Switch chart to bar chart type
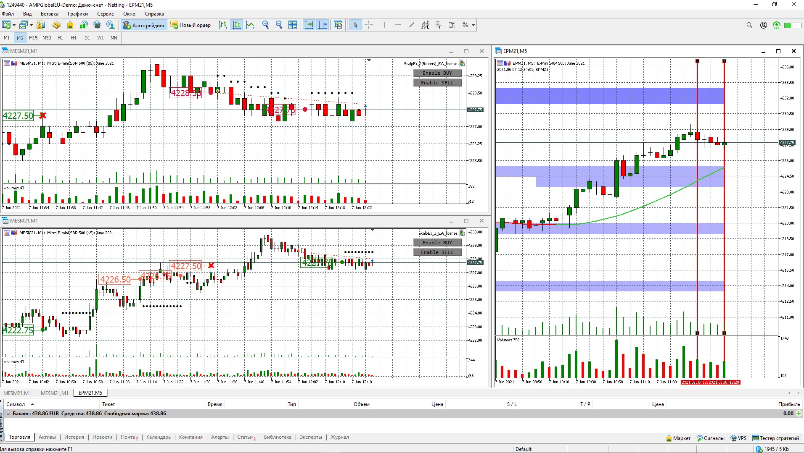Viewport: 804px width, 453px height. [x=223, y=25]
